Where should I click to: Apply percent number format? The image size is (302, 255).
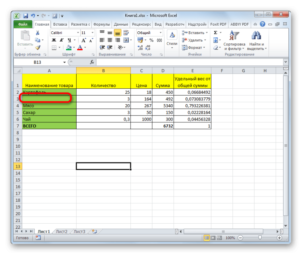coord(152,40)
